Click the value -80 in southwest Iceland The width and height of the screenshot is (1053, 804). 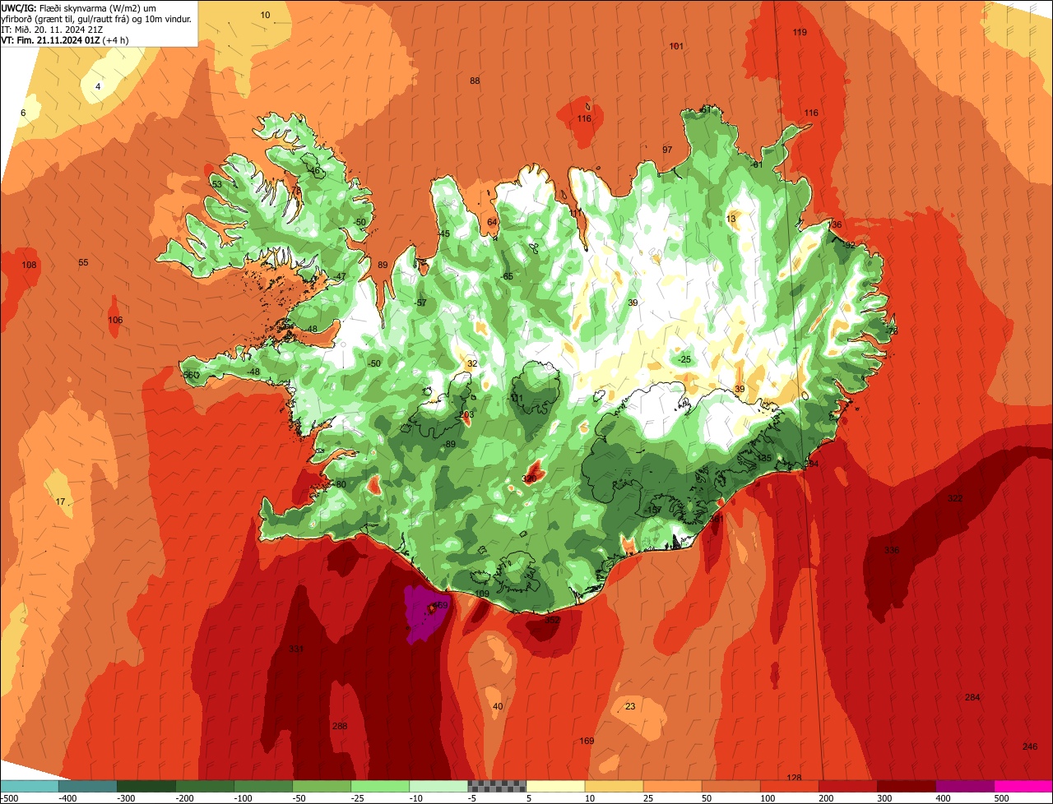tap(340, 484)
